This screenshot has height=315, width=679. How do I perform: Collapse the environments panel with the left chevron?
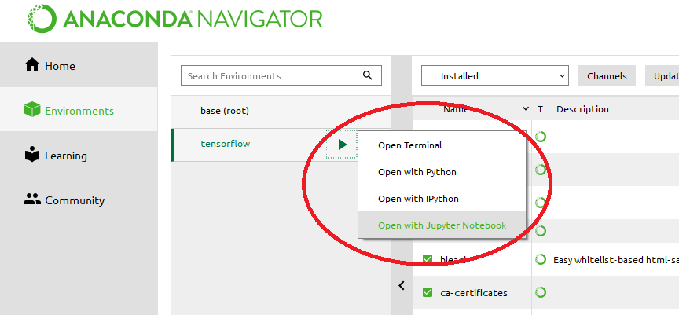(x=402, y=286)
